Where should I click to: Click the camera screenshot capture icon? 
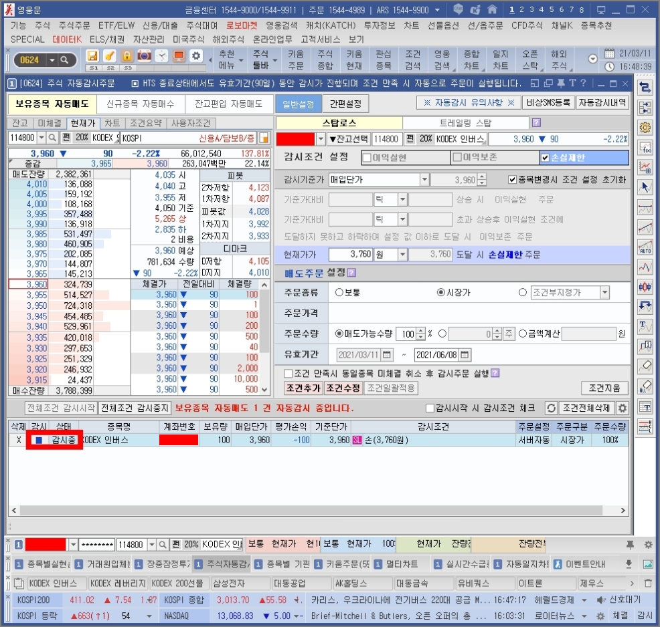[145, 56]
